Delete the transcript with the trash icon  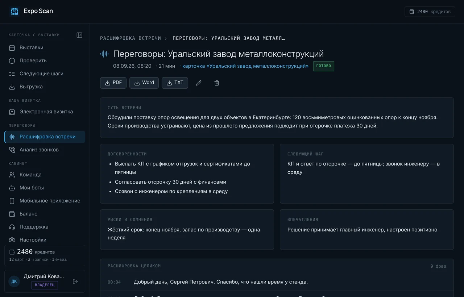coord(217,83)
